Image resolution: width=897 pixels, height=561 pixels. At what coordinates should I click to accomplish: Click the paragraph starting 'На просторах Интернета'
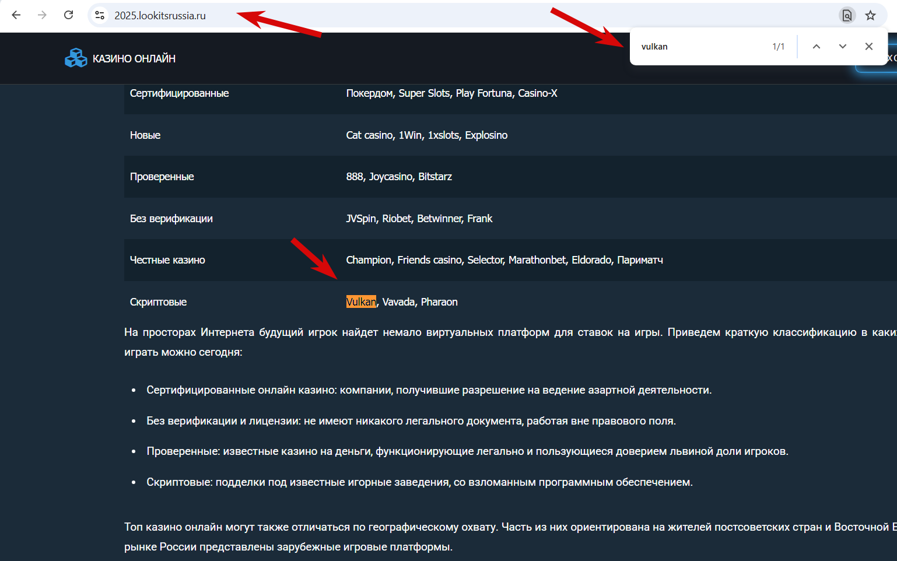[x=510, y=342]
